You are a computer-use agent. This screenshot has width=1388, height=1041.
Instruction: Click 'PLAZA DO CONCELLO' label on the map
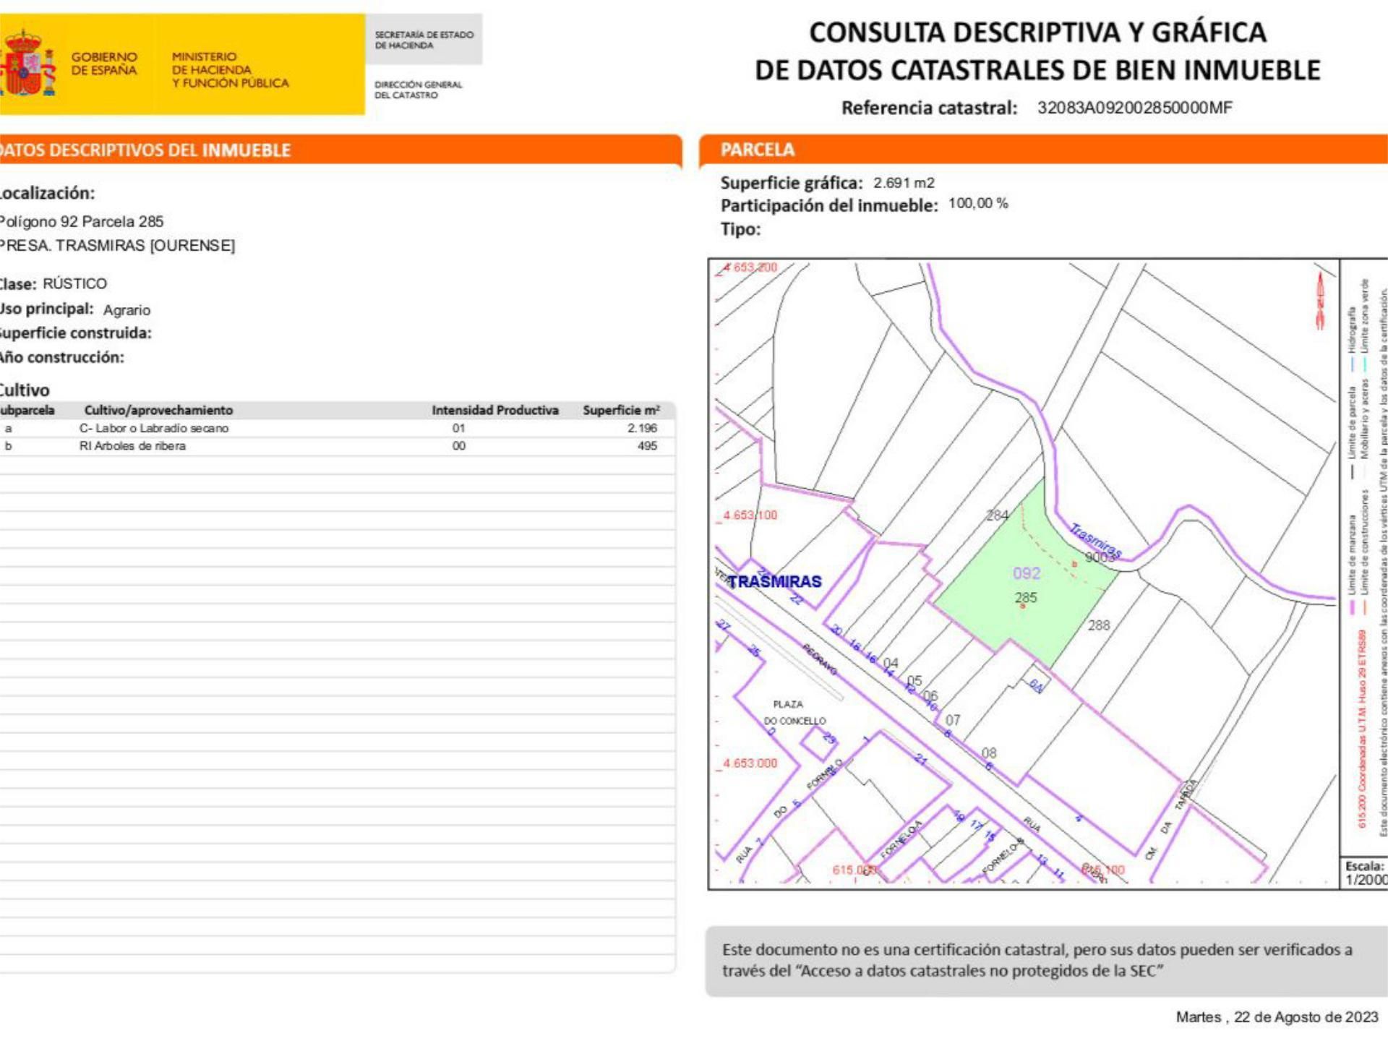pyautogui.click(x=794, y=713)
